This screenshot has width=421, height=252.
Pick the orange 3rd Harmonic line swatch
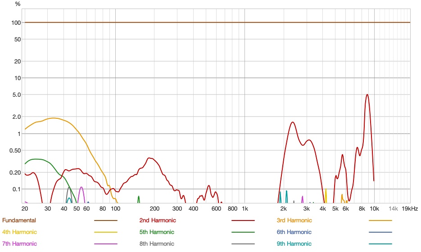pyautogui.click(x=380, y=220)
